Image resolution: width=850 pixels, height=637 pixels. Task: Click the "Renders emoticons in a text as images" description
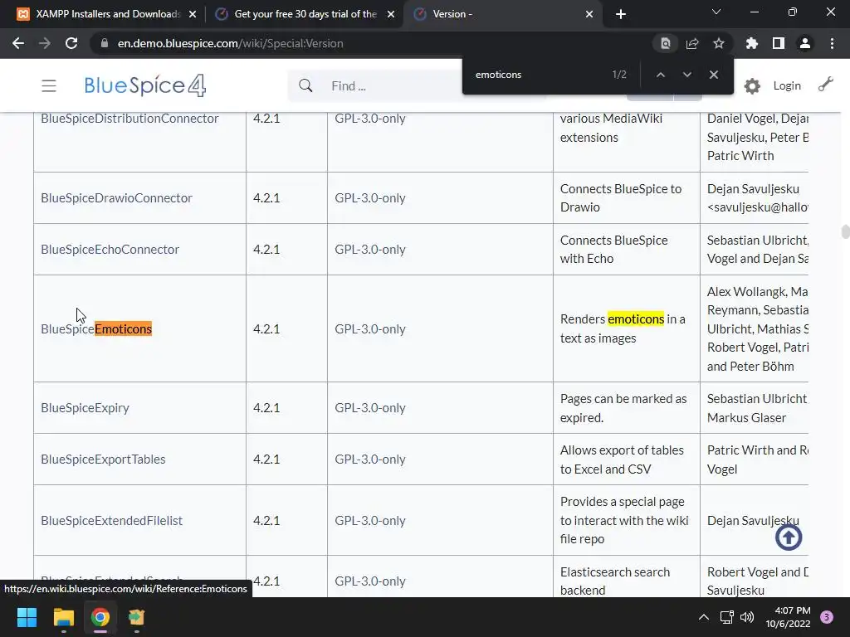coord(623,328)
